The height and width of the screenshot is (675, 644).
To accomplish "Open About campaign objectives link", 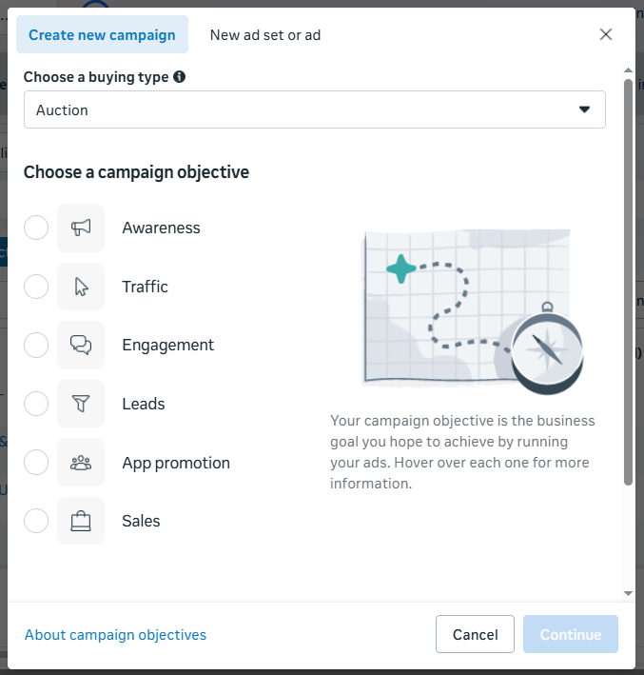I will click(x=115, y=635).
